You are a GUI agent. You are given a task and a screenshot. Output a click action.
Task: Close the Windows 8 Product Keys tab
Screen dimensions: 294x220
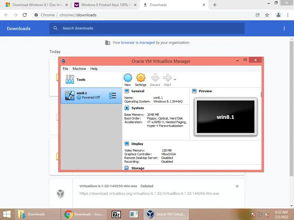[135, 5]
